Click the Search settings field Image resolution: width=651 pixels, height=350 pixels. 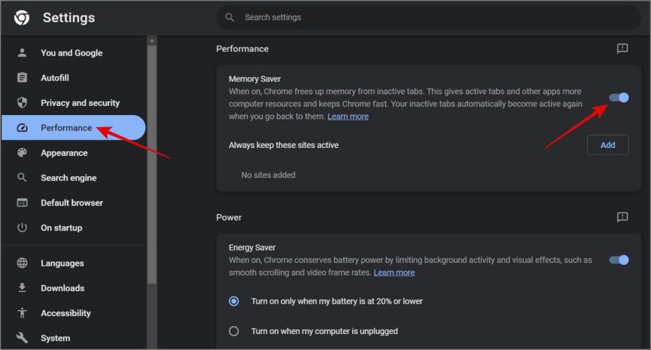428,17
